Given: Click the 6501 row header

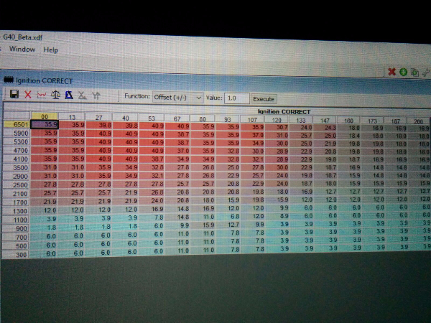Looking at the screenshot, I should 21,125.
